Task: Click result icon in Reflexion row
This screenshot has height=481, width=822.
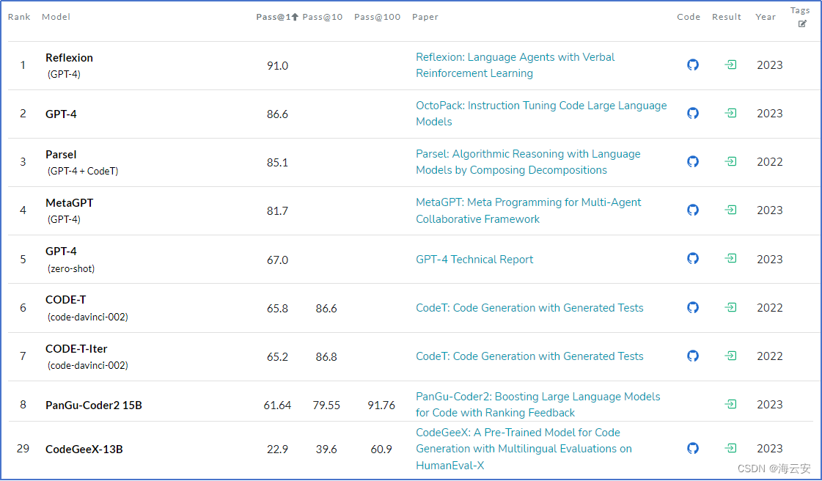Action: tap(730, 65)
